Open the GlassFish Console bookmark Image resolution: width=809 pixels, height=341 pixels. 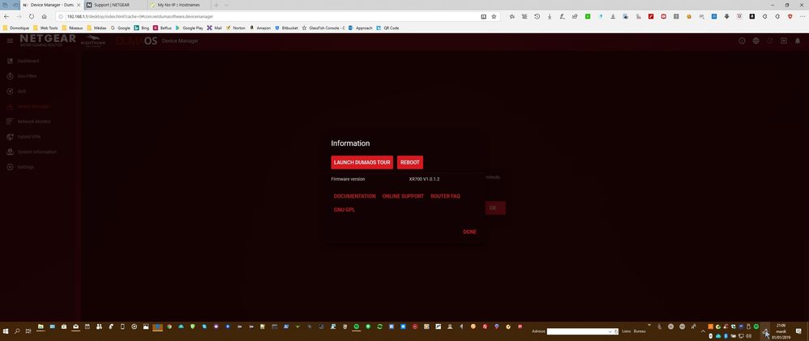click(323, 28)
